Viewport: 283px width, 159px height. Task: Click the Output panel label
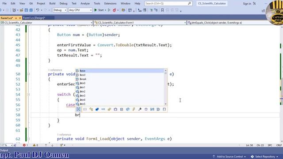pyautogui.click(x=4, y=150)
